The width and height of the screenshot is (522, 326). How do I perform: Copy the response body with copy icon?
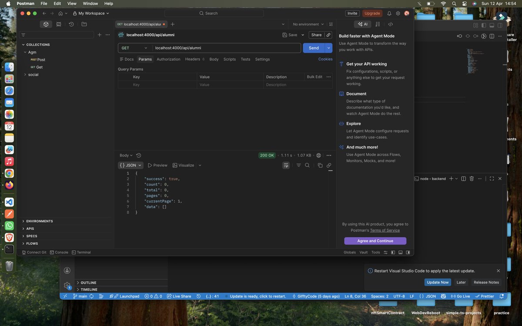point(320,165)
